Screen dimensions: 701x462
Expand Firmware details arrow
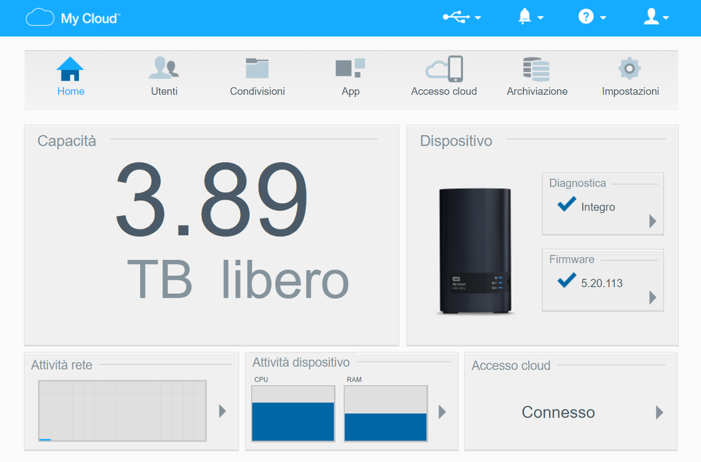point(653,298)
